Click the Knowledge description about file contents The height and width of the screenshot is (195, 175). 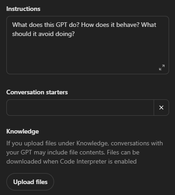point(85,152)
